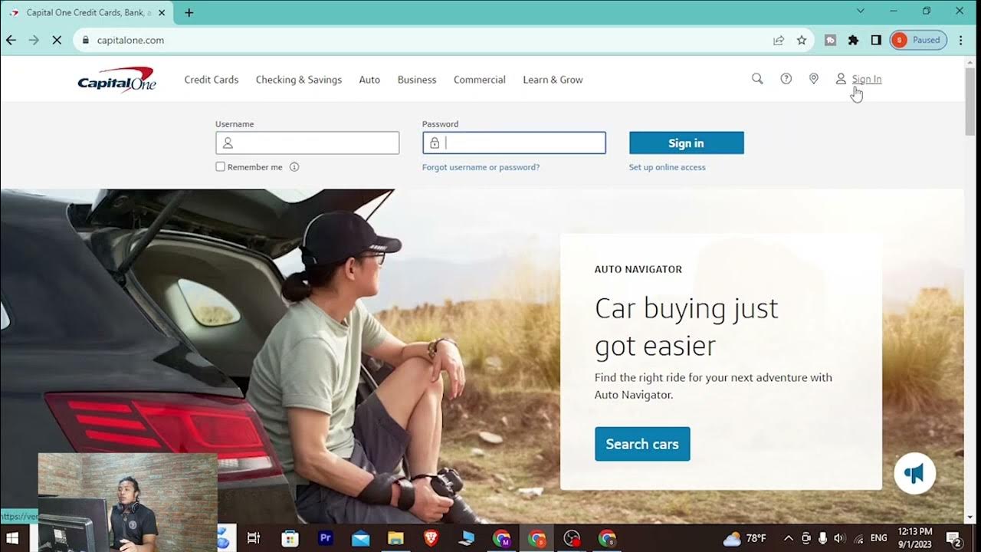981x552 pixels.
Task: Click Forgot username or password link
Action: 481,167
